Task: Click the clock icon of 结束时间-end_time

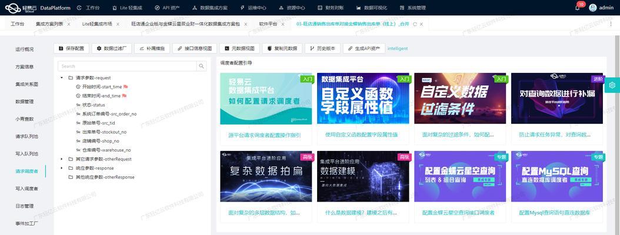Action: 78,96
